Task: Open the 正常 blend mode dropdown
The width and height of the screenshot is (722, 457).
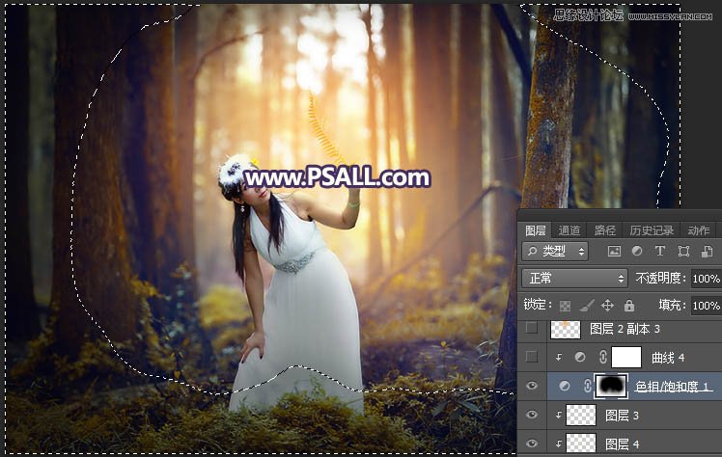Action: [574, 279]
